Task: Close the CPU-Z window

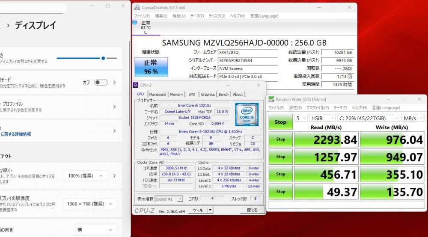Action: [x=258, y=85]
